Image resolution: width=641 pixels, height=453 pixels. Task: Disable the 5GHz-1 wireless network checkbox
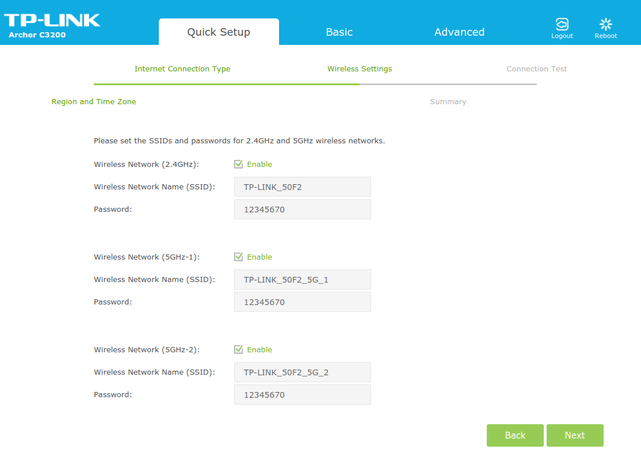[x=239, y=257]
